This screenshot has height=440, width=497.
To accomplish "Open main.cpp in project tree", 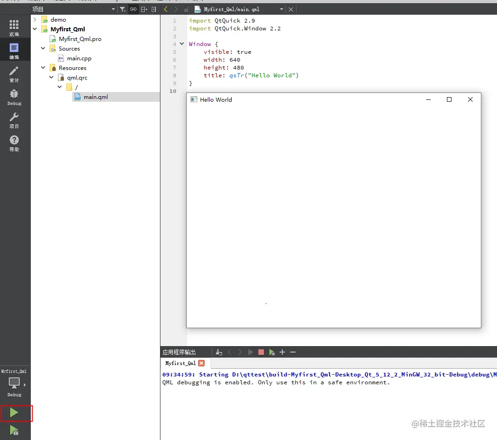I will click(79, 58).
